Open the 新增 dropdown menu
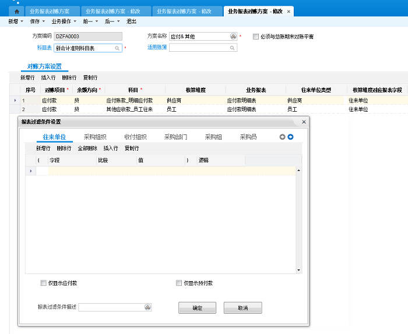 click(x=15, y=21)
